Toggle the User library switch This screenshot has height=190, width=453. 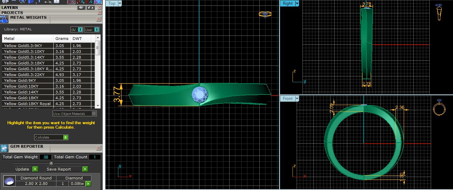coord(92,30)
